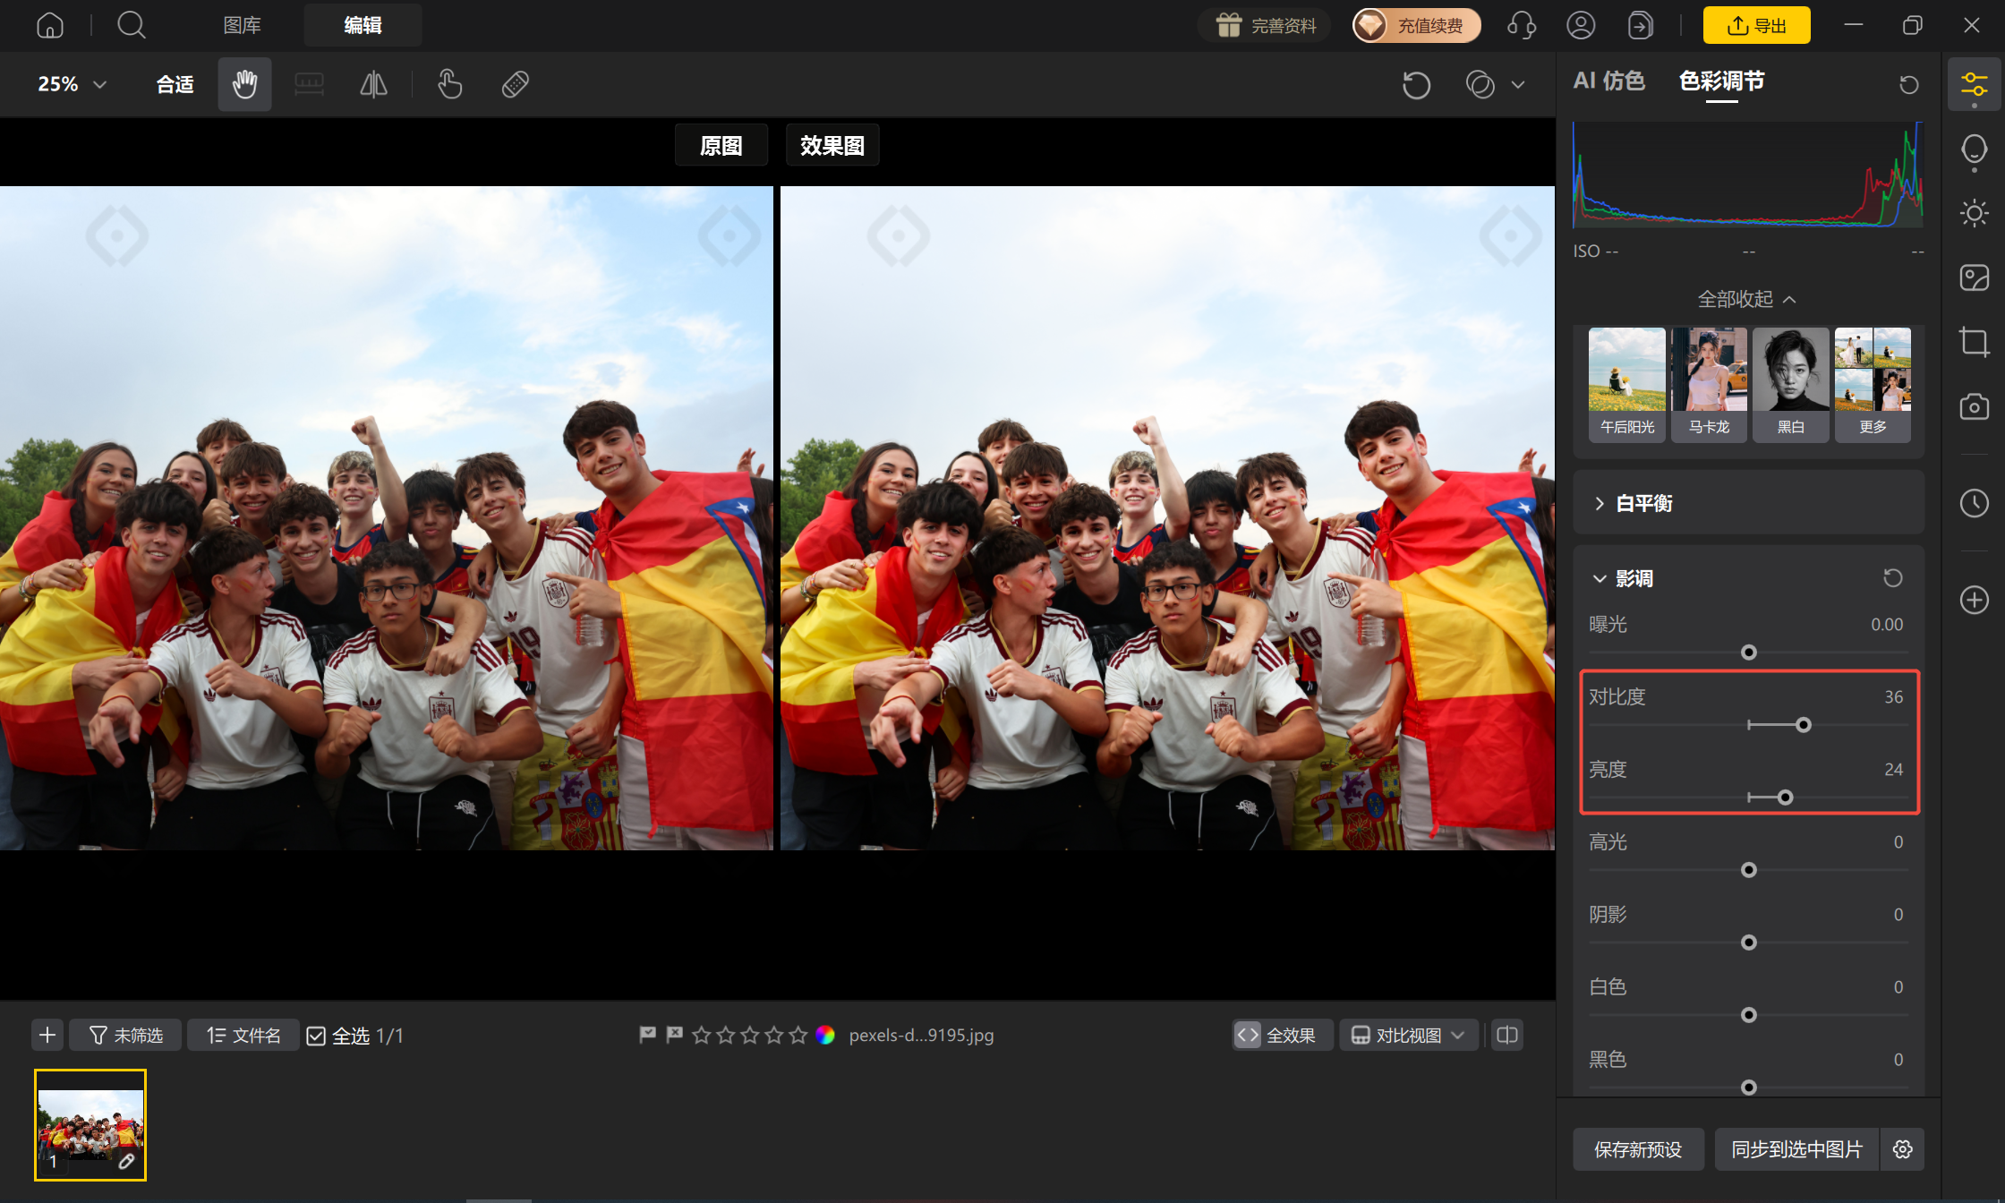Switch to the AI 仿色 tab
The height and width of the screenshot is (1203, 2005).
point(1608,81)
